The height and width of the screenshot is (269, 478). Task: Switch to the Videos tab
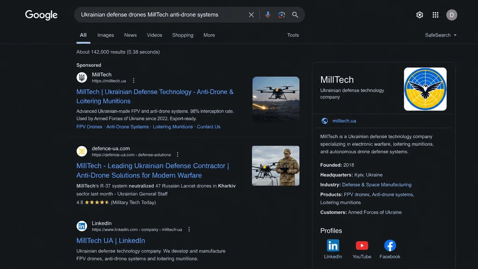pyautogui.click(x=155, y=35)
